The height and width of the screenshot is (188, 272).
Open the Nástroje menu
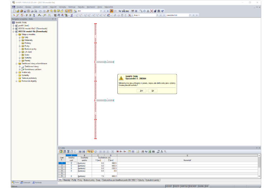[72, 7]
